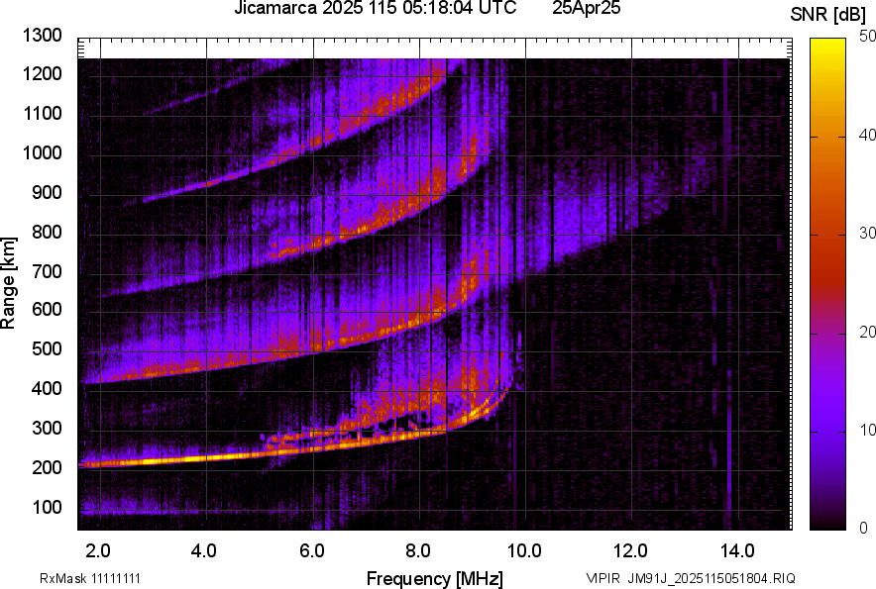Click the '100' range tick label
876x589 pixels.
pyautogui.click(x=47, y=507)
